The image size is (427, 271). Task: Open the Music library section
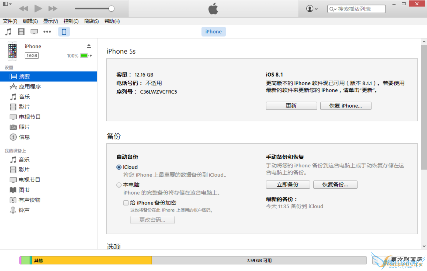pyautogui.click(x=8, y=31)
